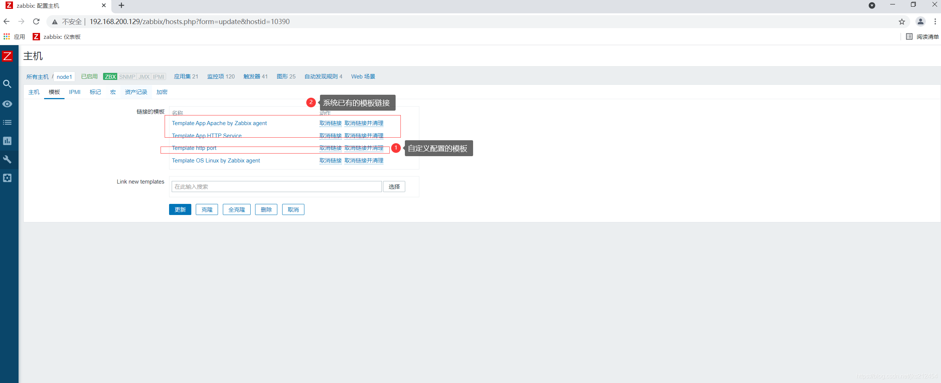Click the JMX availability badge
941x383 pixels.
point(144,77)
